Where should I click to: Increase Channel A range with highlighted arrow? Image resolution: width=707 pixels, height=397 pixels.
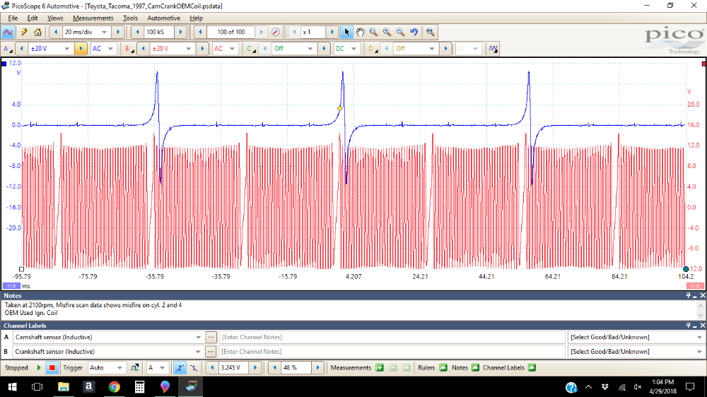[x=81, y=48]
